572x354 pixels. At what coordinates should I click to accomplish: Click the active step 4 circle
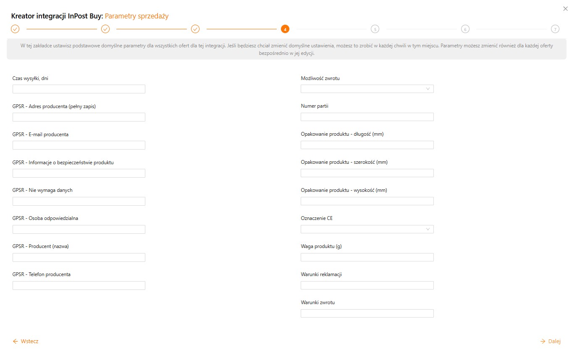(285, 29)
